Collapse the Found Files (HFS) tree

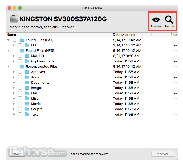click(x=8, y=51)
